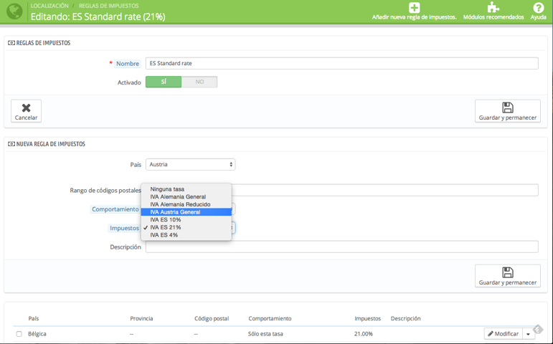Set Activado toggle to NO
The height and width of the screenshot is (344, 553).
199,82
